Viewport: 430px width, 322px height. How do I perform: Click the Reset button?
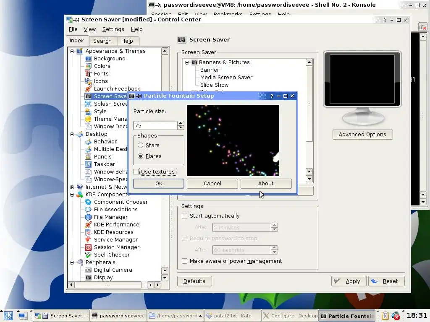click(x=386, y=281)
